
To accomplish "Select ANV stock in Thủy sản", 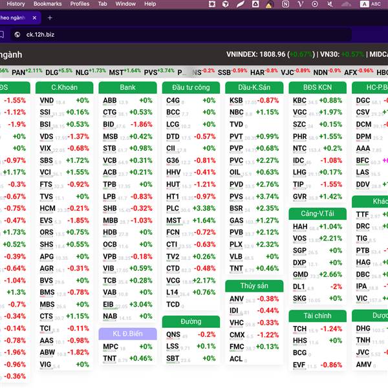I will 254,299.
